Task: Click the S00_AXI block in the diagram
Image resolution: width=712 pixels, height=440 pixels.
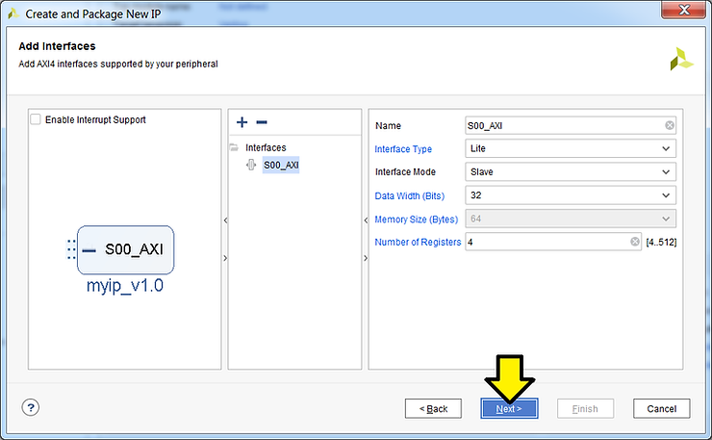Action: (x=126, y=250)
